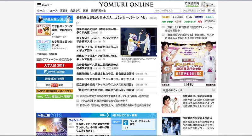This screenshot has height=136, width=252.
Task: Go to the ニュース tab
Action: (x=52, y=11)
